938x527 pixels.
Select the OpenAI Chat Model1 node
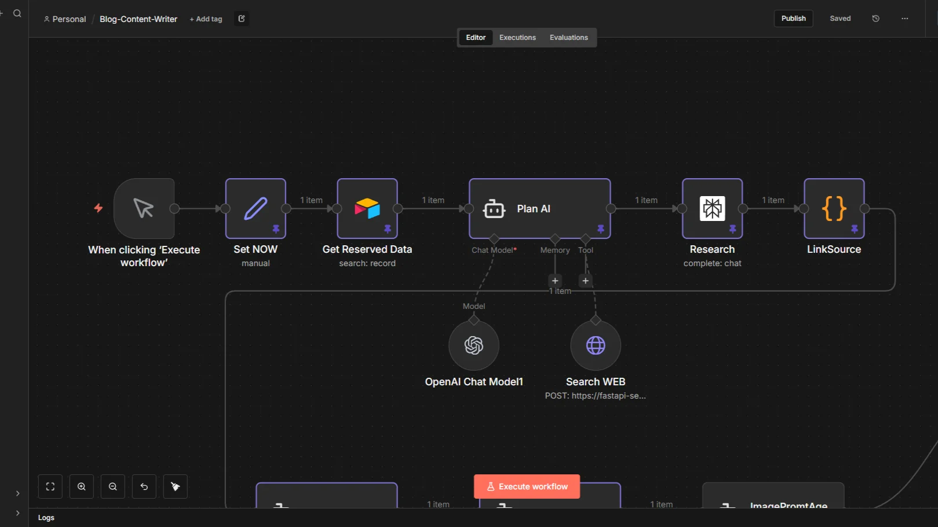click(473, 345)
